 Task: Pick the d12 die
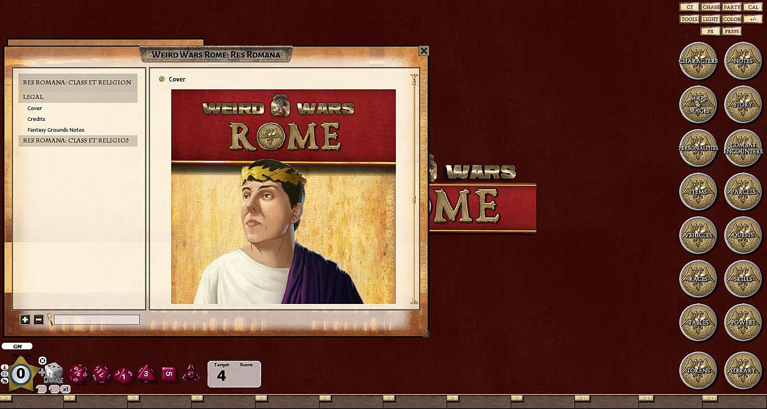[x=101, y=374]
